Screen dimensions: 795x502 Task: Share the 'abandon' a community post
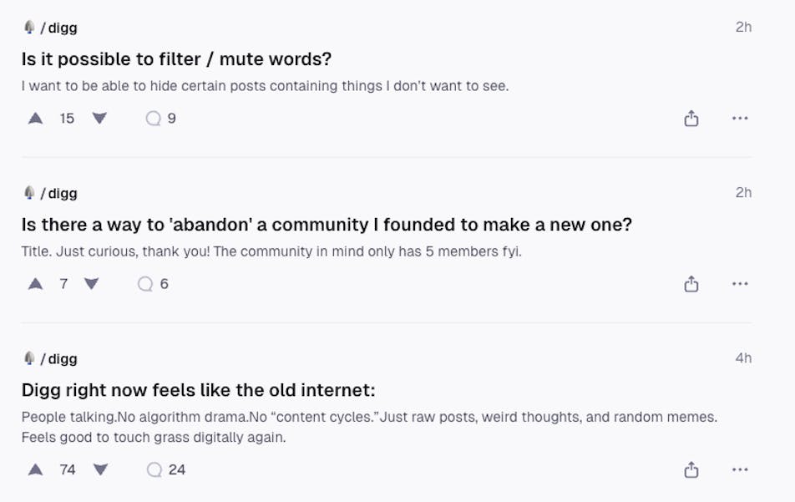click(691, 284)
